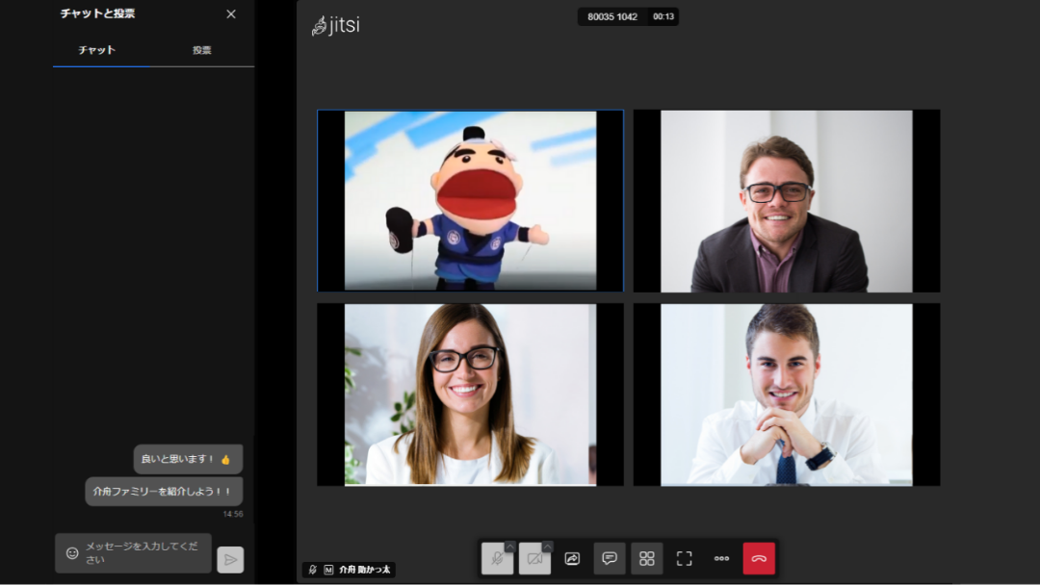
Task: Turn on the camera in the toolbar
Action: (x=534, y=558)
